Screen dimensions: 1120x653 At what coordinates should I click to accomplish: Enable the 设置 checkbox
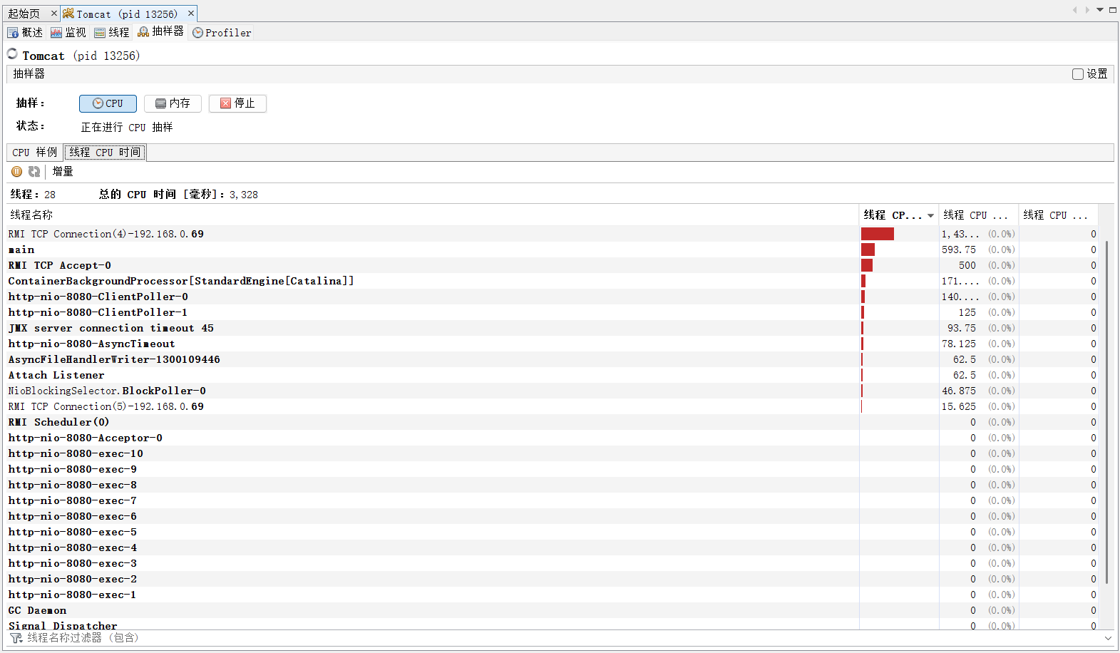(1078, 74)
